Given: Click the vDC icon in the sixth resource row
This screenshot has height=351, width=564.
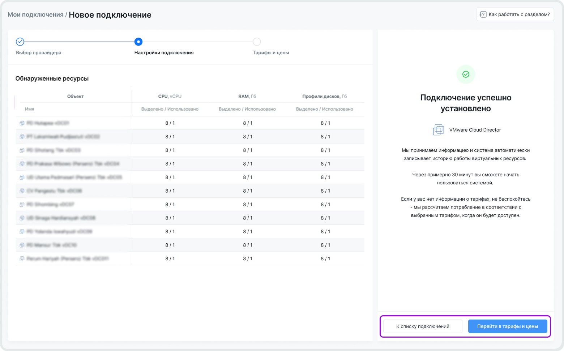Looking at the screenshot, I should tap(22, 191).
